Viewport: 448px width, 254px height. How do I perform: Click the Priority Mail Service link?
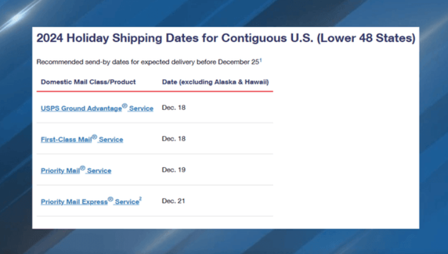click(x=76, y=171)
